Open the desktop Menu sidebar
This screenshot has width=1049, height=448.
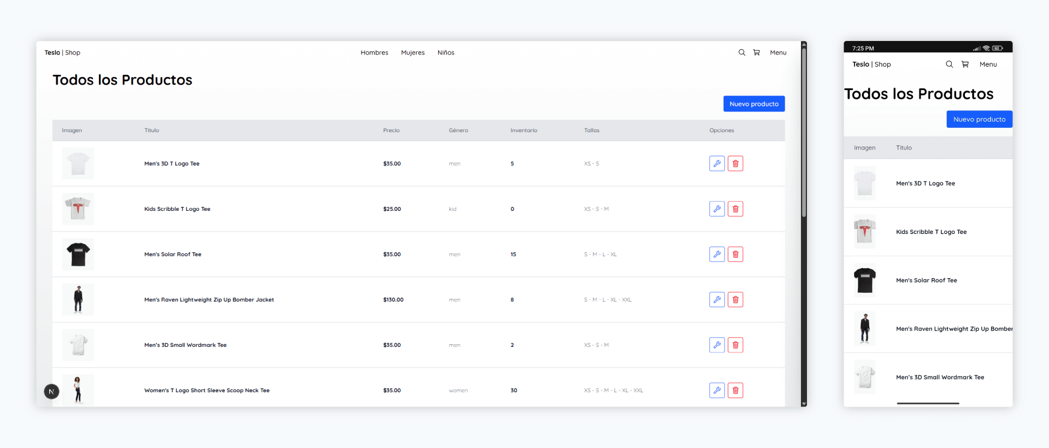778,52
